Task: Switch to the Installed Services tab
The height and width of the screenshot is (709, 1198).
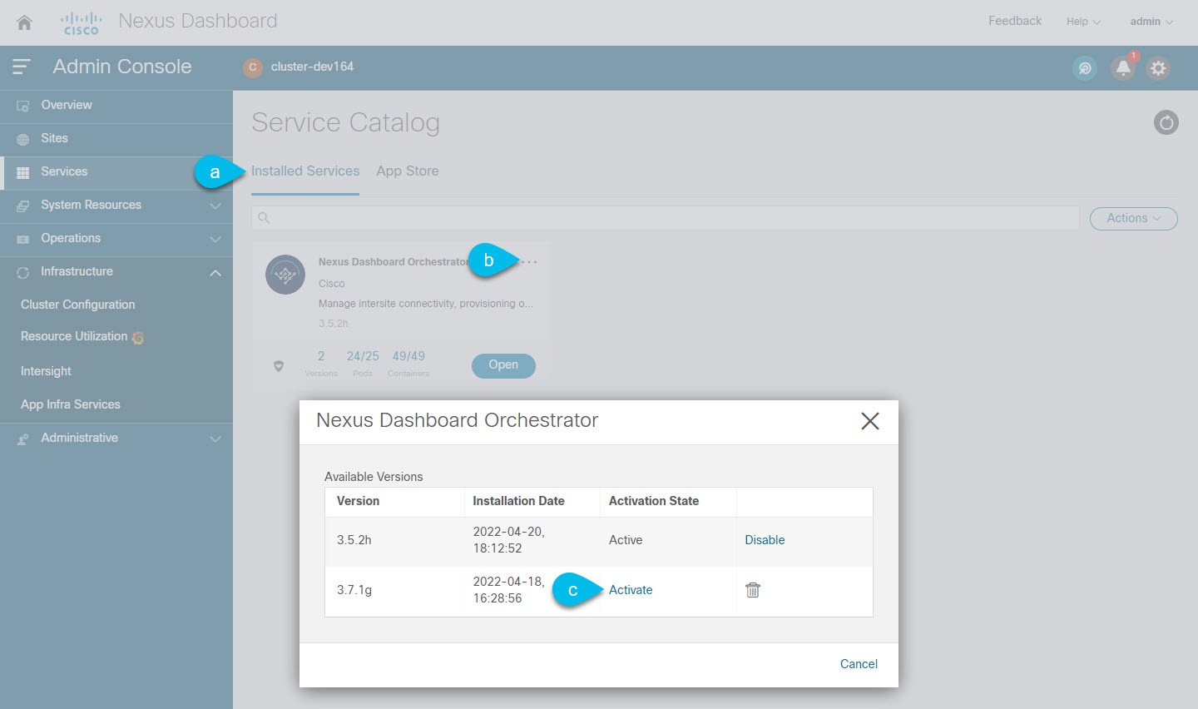Action: [x=305, y=171]
